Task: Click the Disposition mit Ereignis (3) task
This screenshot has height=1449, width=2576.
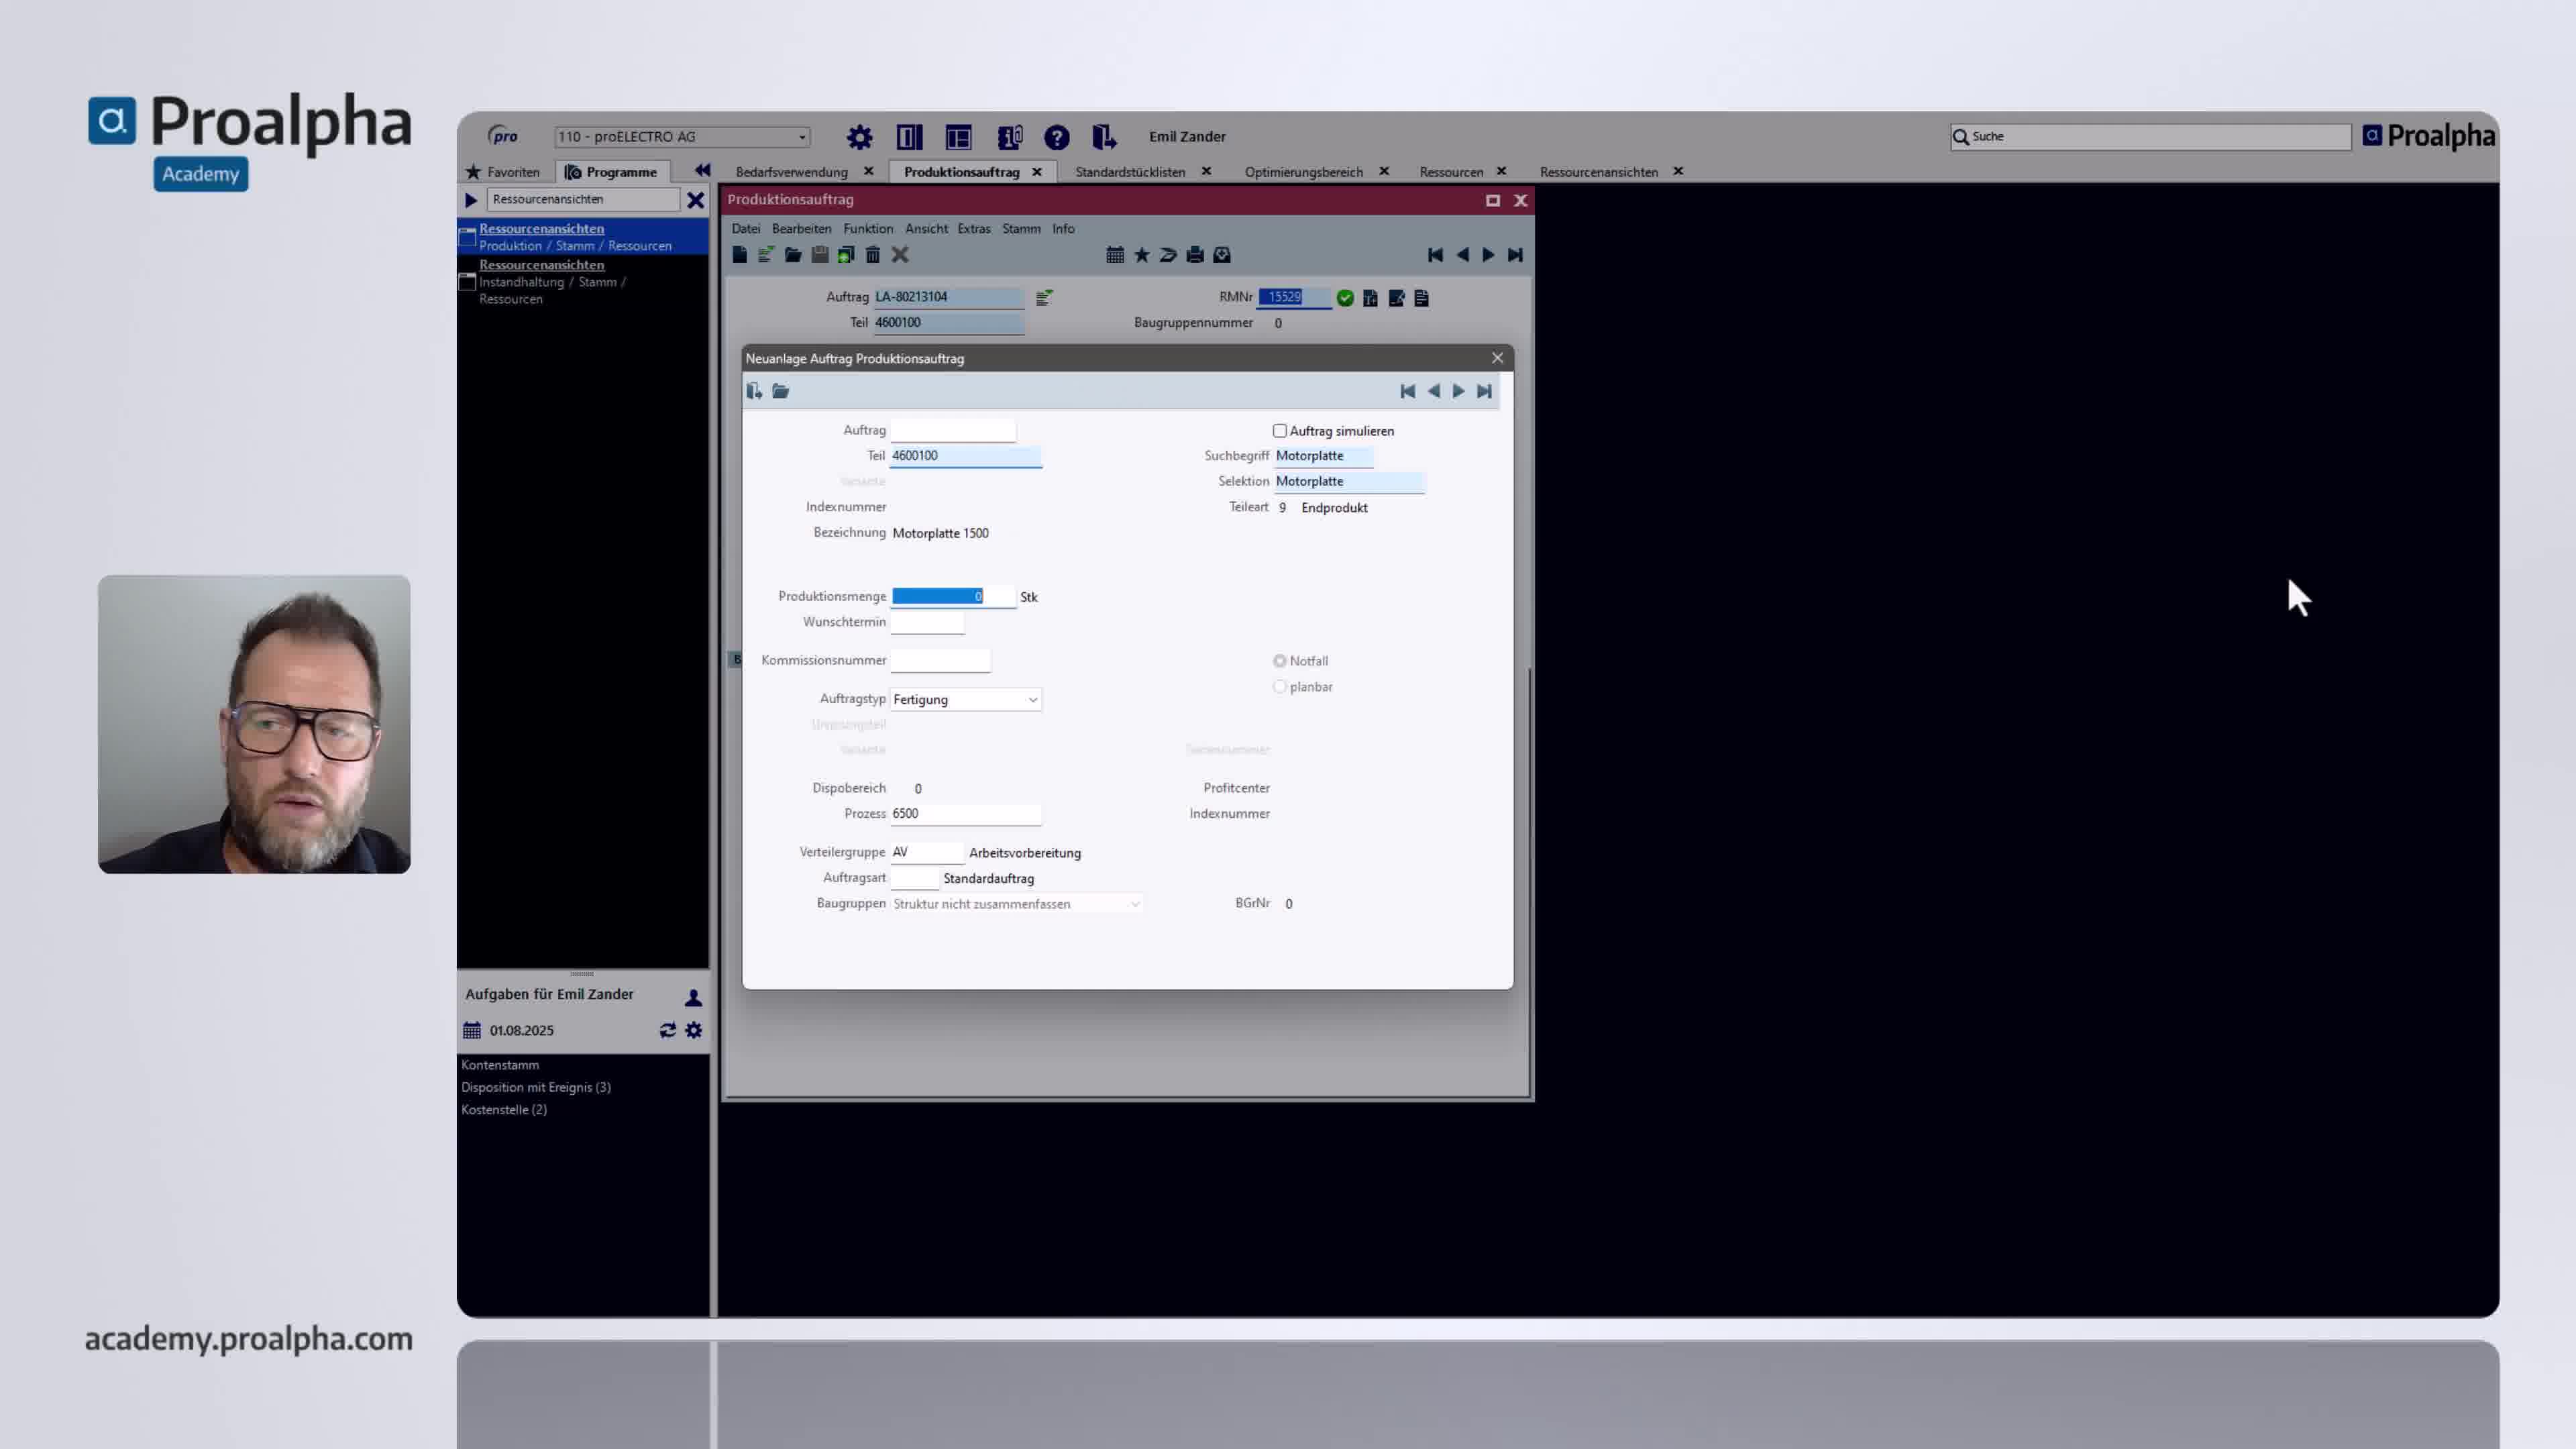Action: (x=535, y=1087)
